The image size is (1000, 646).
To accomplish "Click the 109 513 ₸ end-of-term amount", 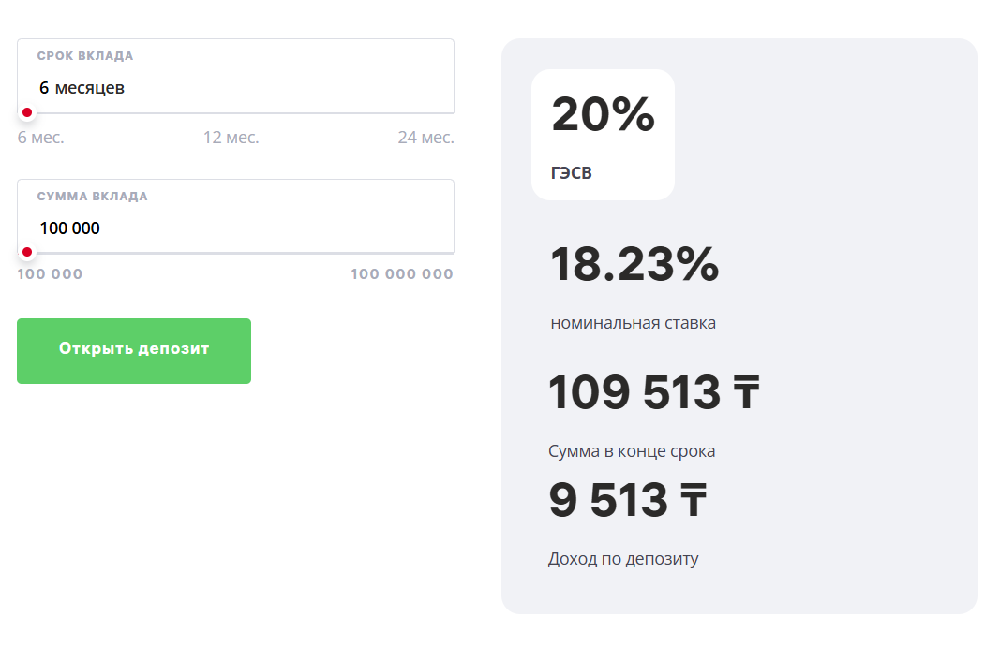I will [653, 392].
